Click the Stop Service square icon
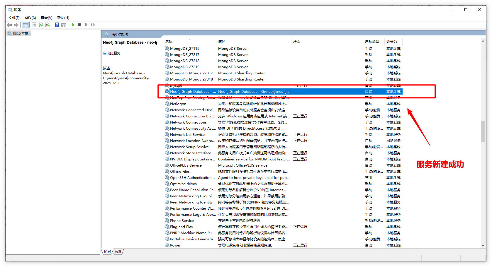Viewport: 492px width, 267px height. point(79,25)
